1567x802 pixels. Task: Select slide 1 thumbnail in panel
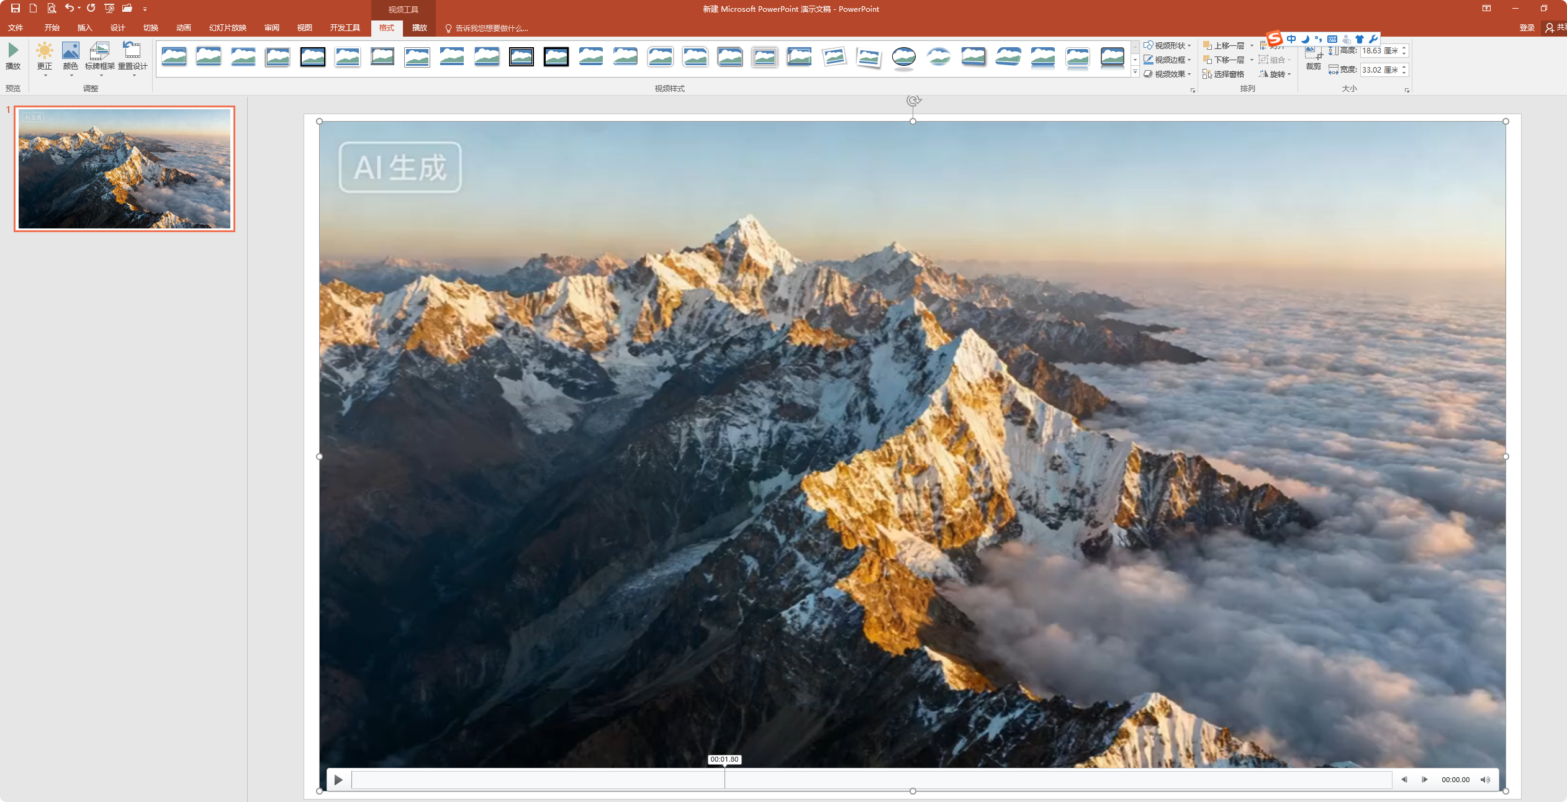(x=124, y=169)
